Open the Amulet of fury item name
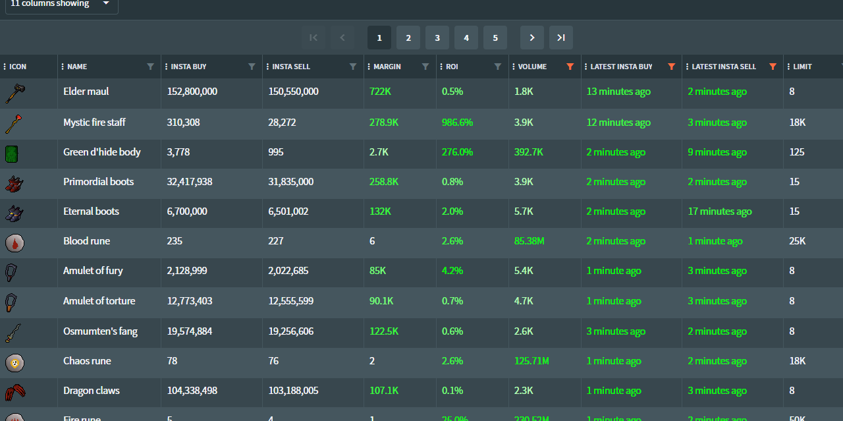 [x=93, y=271]
